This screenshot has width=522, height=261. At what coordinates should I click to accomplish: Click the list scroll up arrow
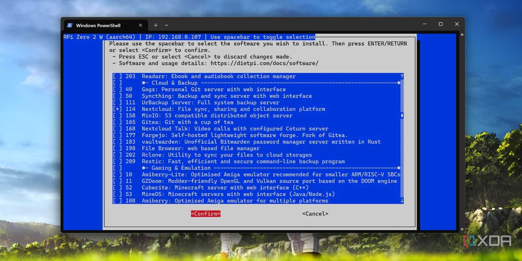tap(402, 76)
